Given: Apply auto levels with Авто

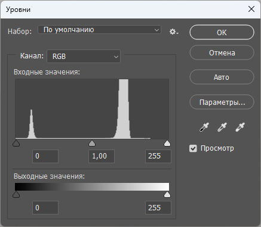Looking at the screenshot, I should [222, 77].
